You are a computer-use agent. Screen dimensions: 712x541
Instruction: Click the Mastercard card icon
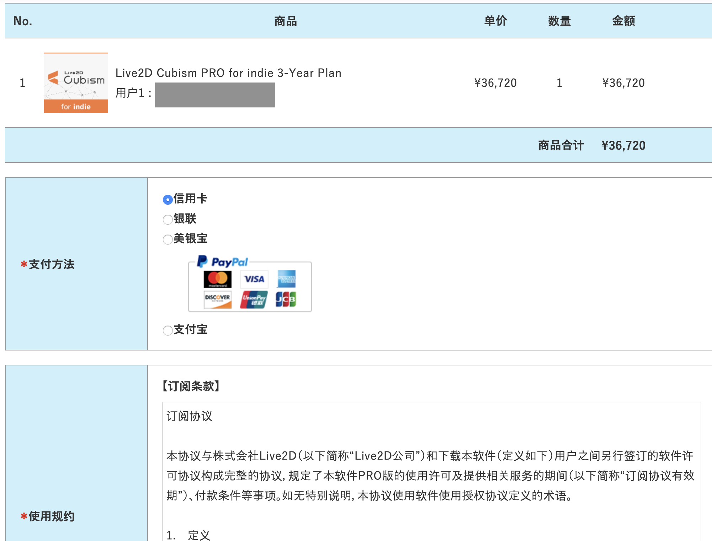(218, 279)
